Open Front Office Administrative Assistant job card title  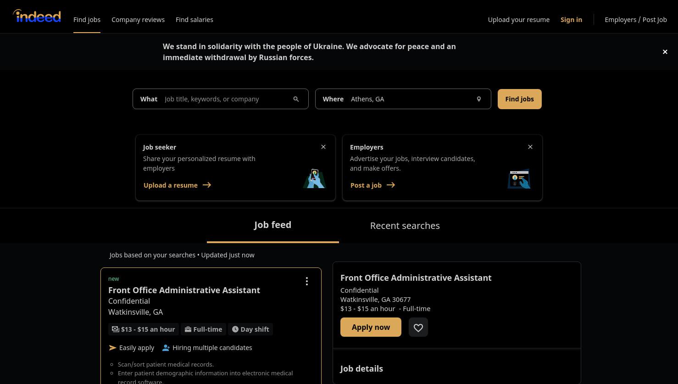pyautogui.click(x=184, y=290)
